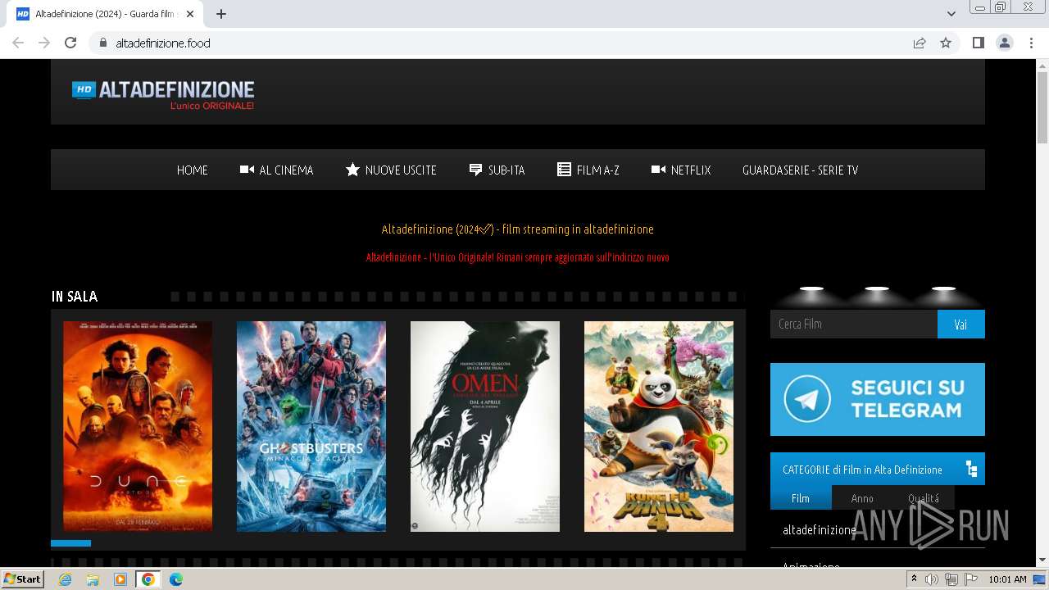Image resolution: width=1049 pixels, height=590 pixels.
Task: Open Internet Explorer from the taskbar
Action: pyautogui.click(x=65, y=579)
